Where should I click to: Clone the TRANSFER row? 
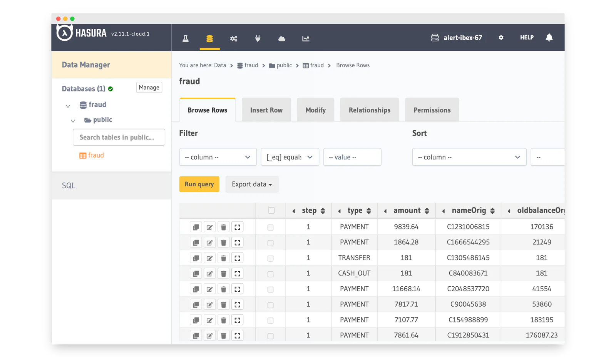pos(196,258)
